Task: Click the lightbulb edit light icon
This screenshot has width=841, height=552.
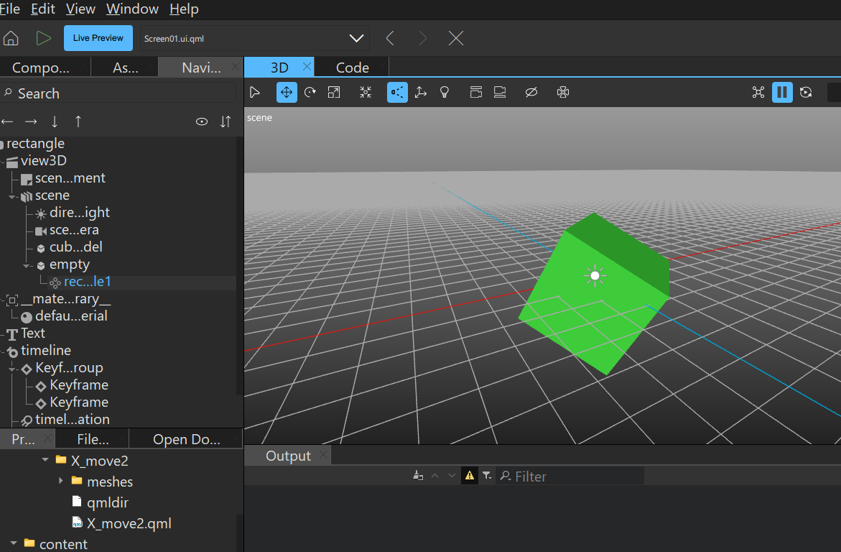Action: click(445, 92)
